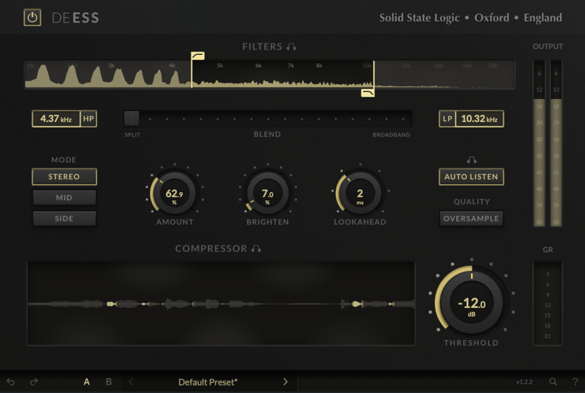The image size is (585, 393).
Task: Click the undo arrow icon
Action: pyautogui.click(x=11, y=382)
